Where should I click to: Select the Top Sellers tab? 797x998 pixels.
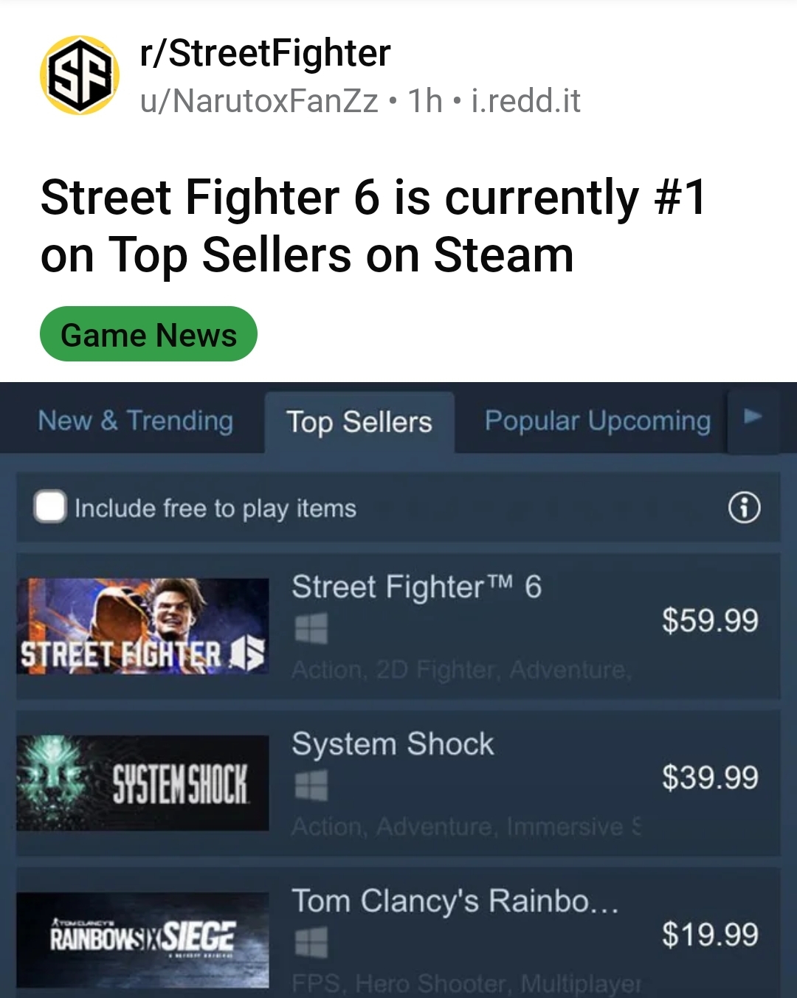[359, 422]
